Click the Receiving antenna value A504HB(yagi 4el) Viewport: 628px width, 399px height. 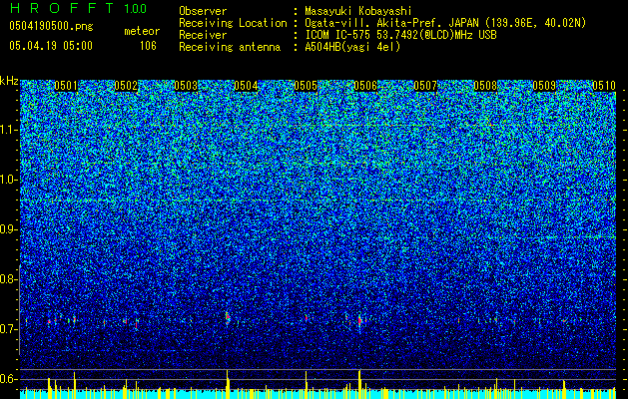coord(352,47)
